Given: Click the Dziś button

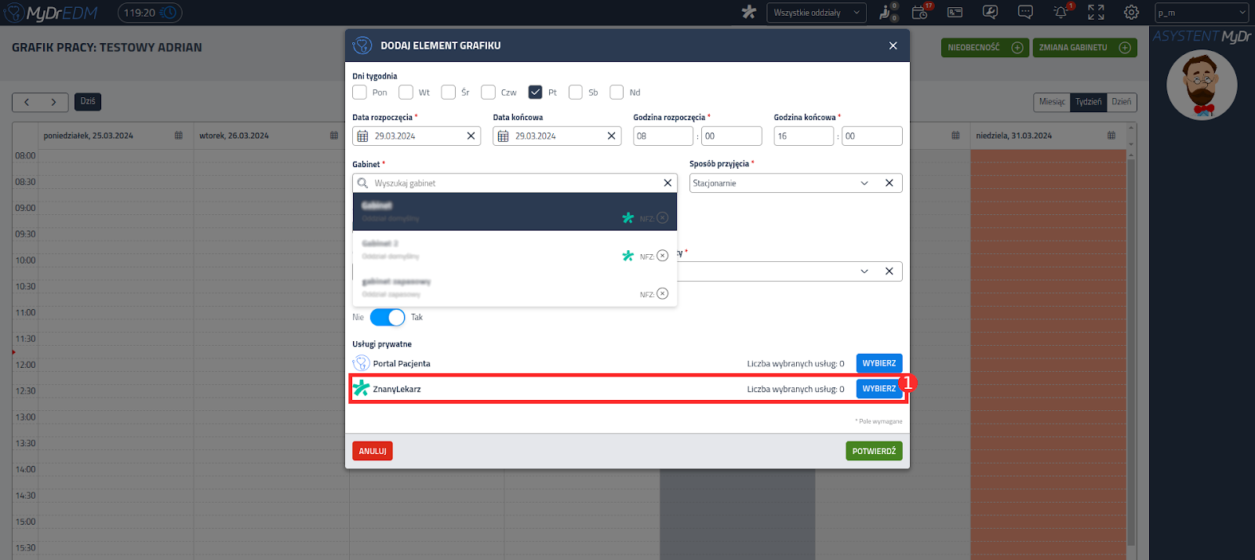Looking at the screenshot, I should [88, 101].
